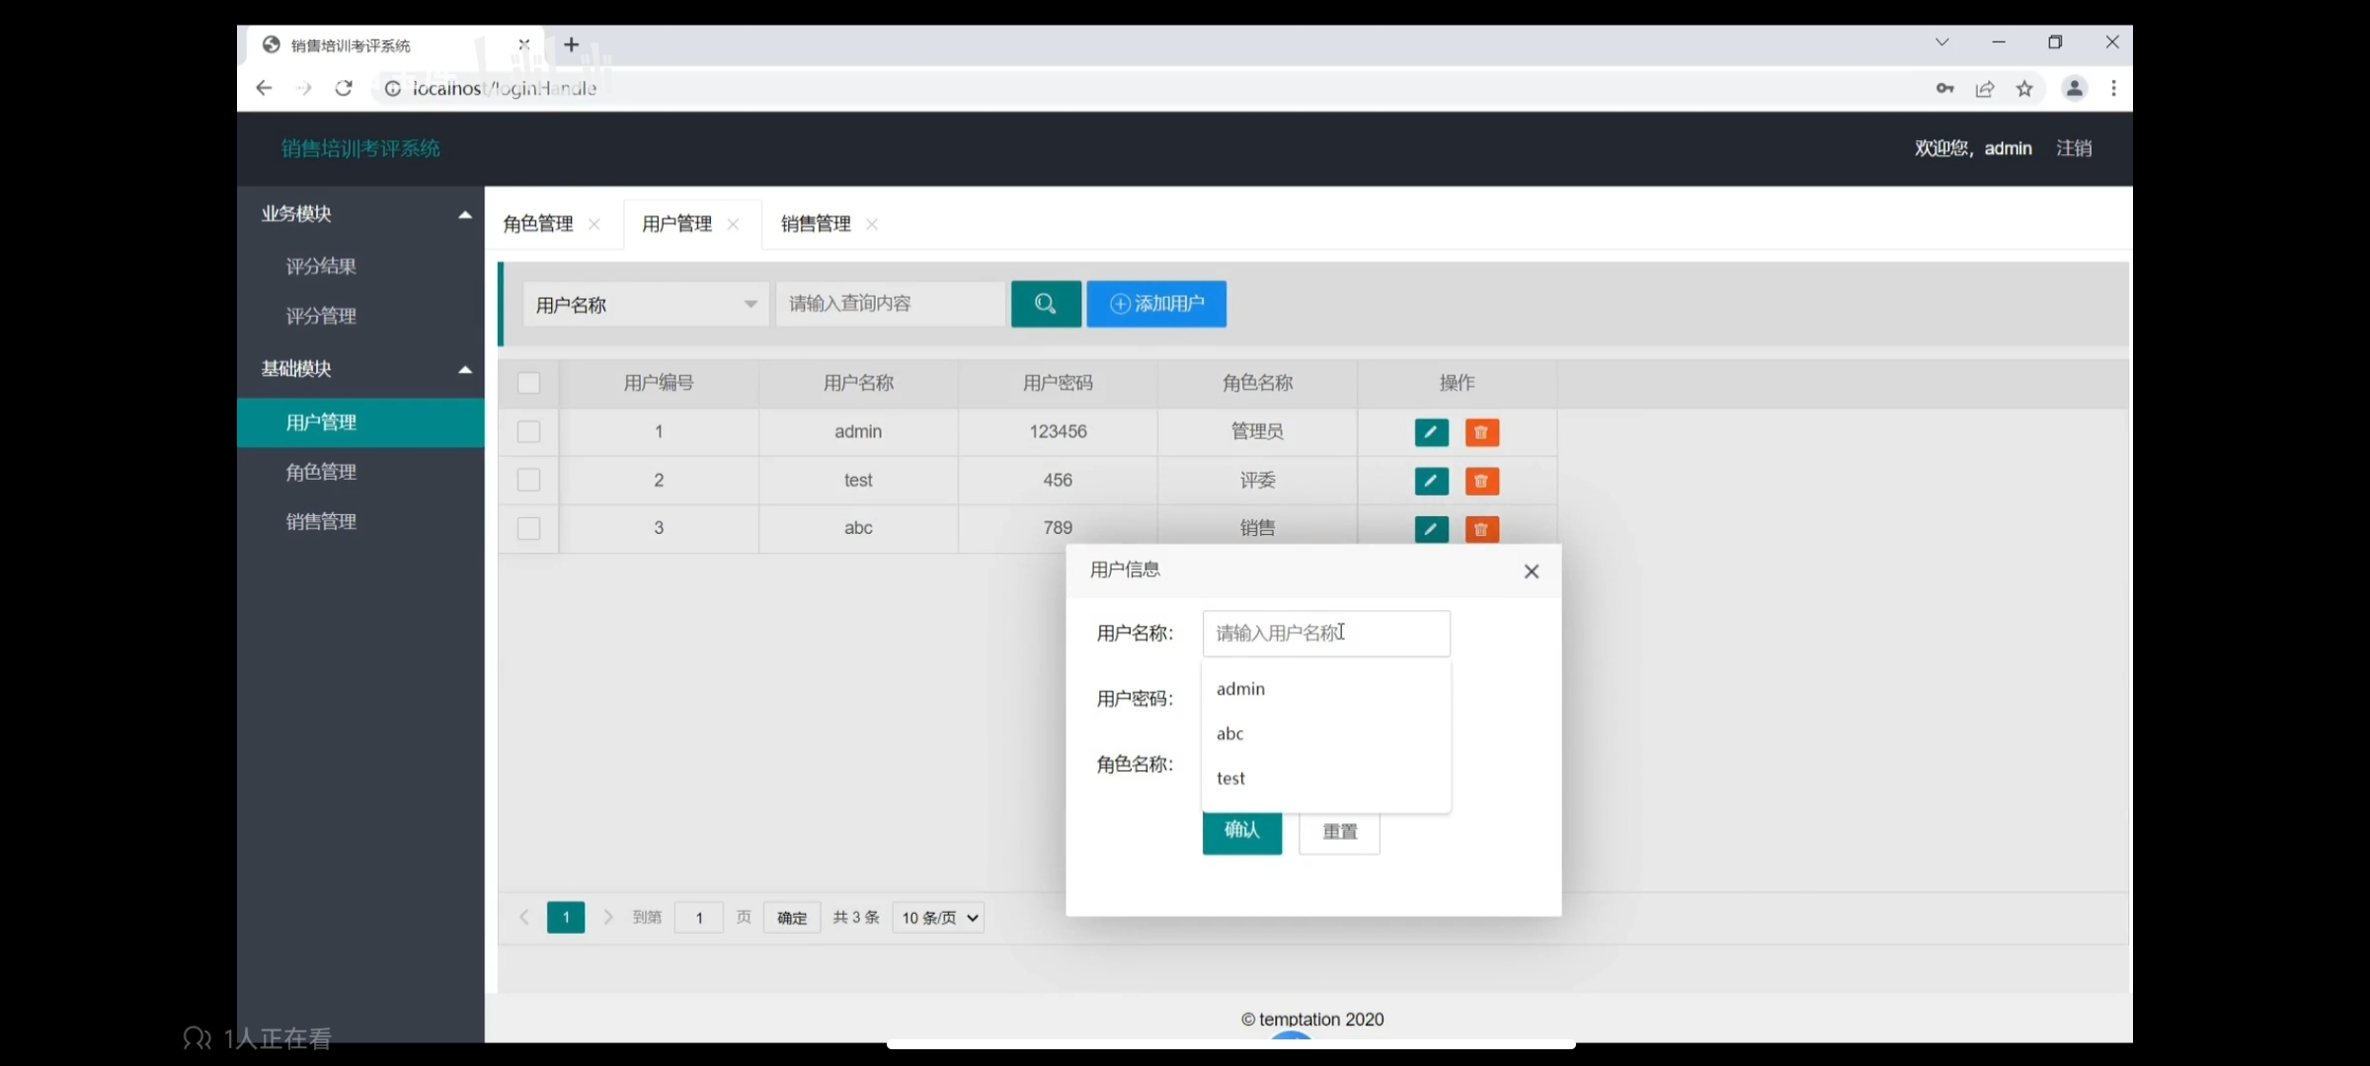Image resolution: width=2370 pixels, height=1066 pixels.
Task: Click the 注销 logout link
Action: click(x=2073, y=148)
